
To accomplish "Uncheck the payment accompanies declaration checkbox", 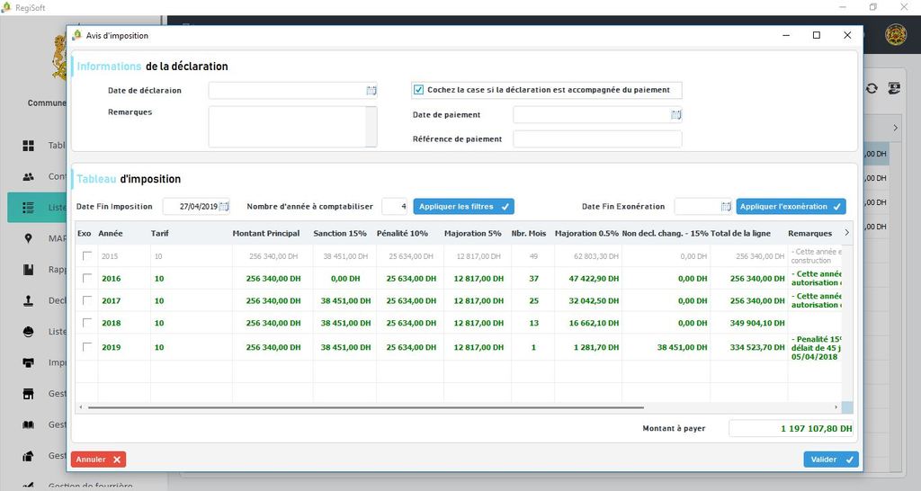I will pyautogui.click(x=418, y=90).
